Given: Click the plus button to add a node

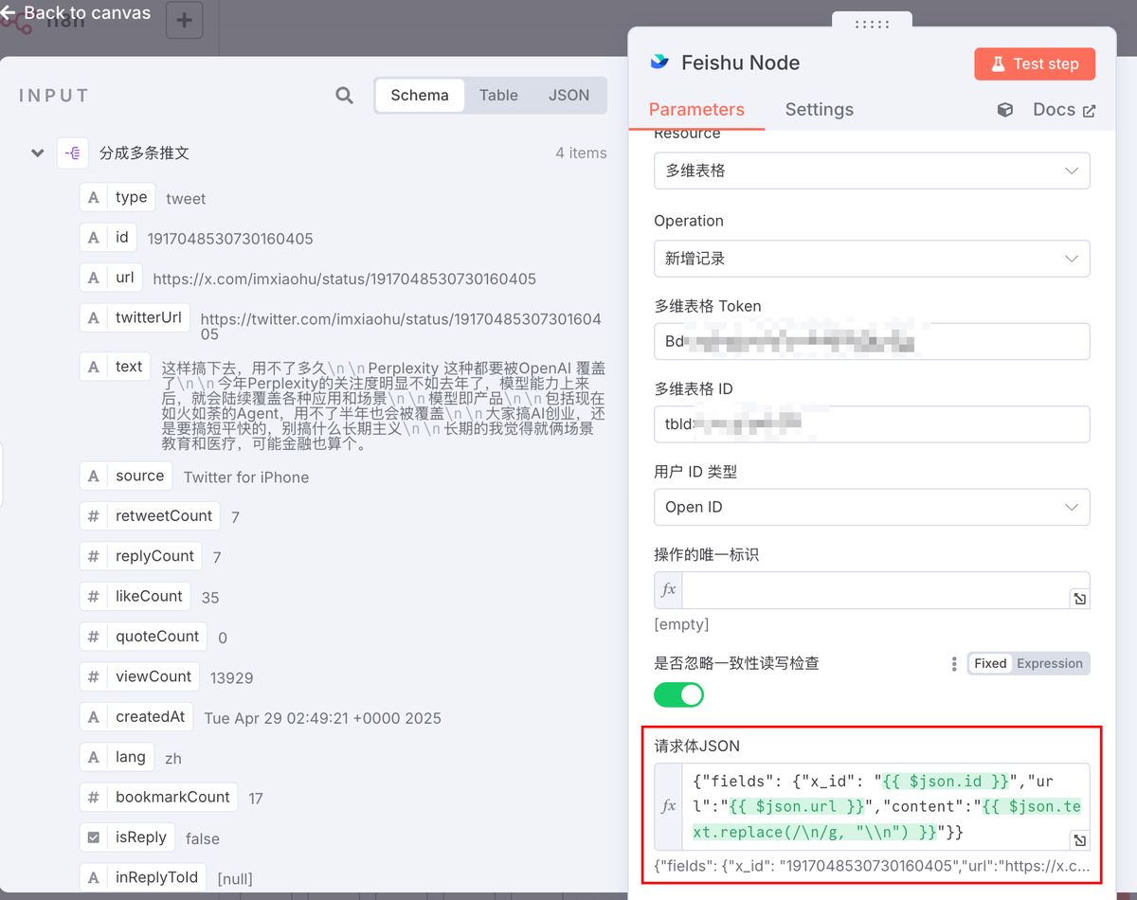Looking at the screenshot, I should click(184, 20).
